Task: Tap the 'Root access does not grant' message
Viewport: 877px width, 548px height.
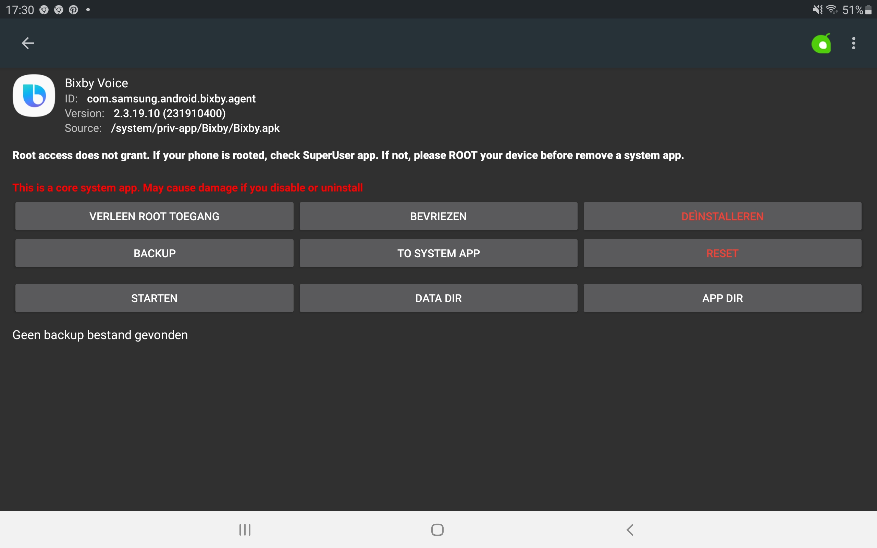Action: [x=348, y=155]
